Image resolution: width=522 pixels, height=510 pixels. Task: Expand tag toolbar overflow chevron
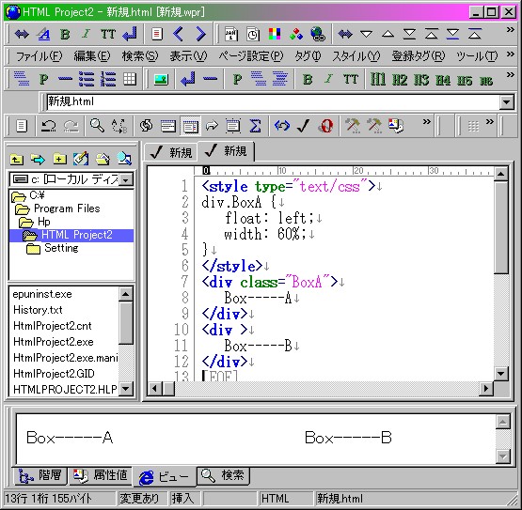click(510, 75)
